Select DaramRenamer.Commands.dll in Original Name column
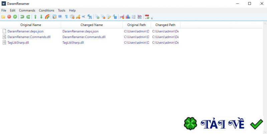The width and height of the screenshot is (267, 134). pos(29,37)
